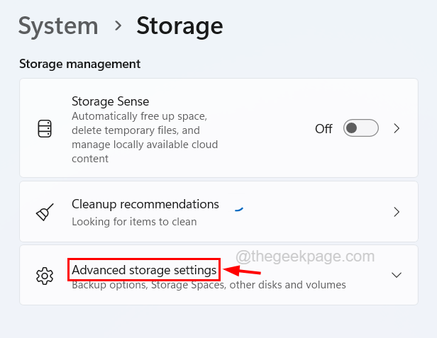Open Cleanup recommendations using its right chevron
437x338 pixels.
(397, 212)
